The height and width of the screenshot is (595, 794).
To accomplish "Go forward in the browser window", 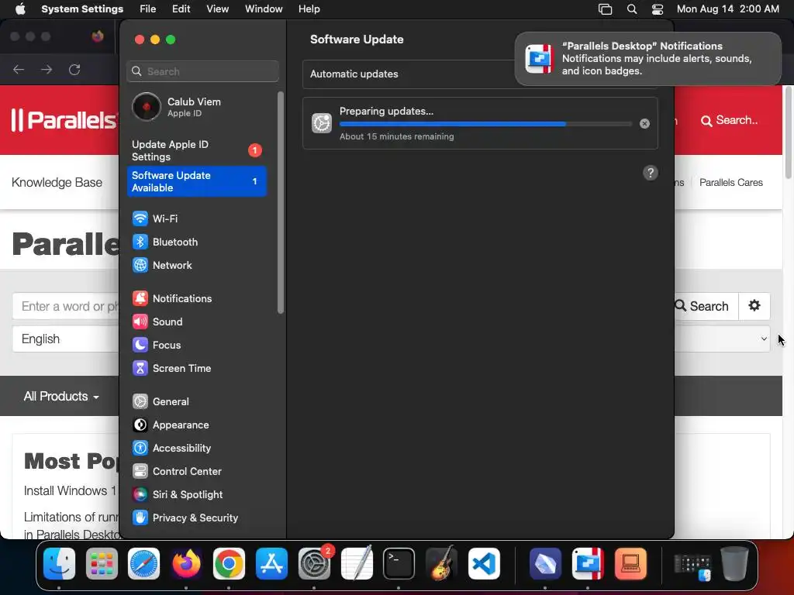I will (x=47, y=70).
